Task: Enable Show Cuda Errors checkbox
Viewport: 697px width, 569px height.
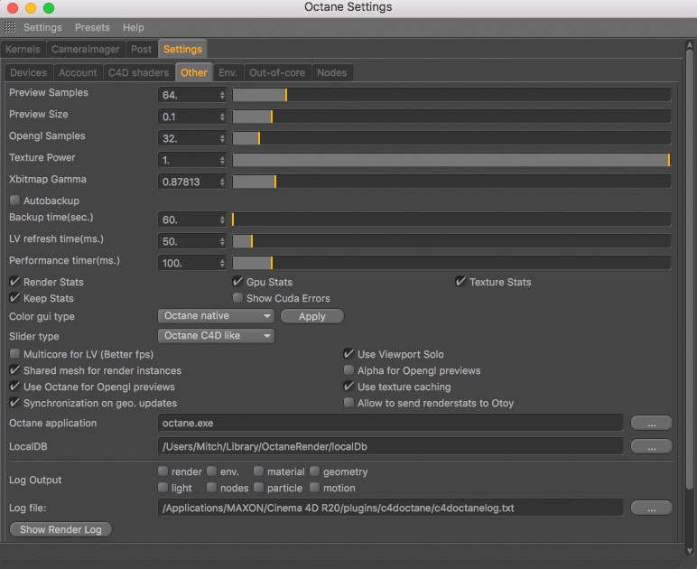Action: (237, 298)
